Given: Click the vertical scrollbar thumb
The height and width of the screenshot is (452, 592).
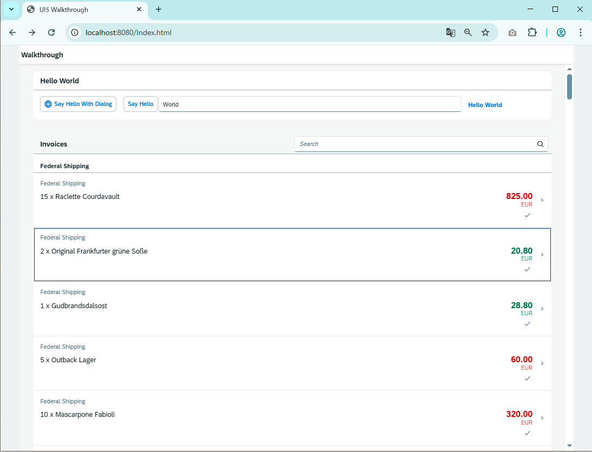Looking at the screenshot, I should click(569, 87).
